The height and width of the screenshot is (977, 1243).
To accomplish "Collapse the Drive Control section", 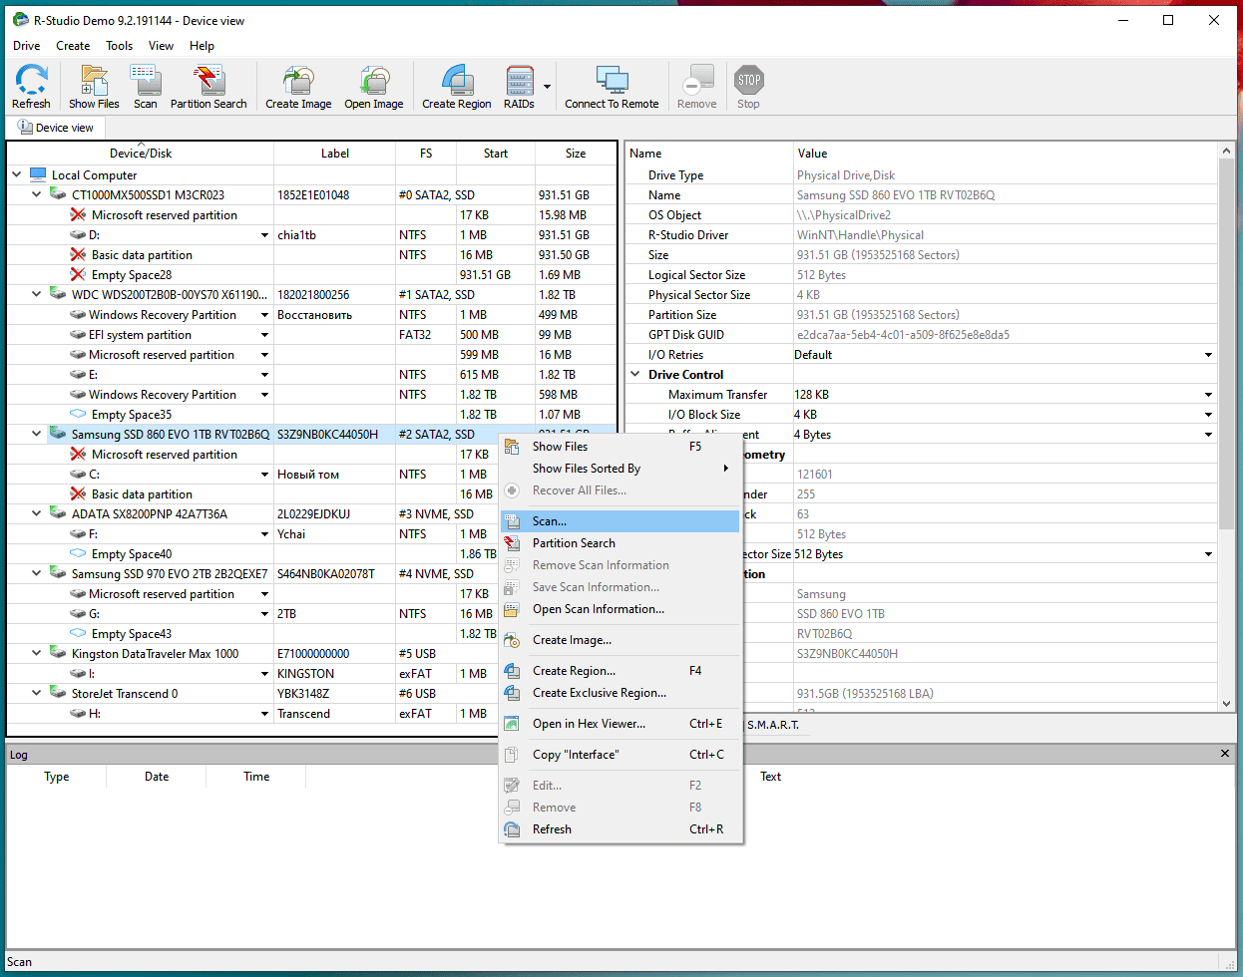I will [x=635, y=375].
